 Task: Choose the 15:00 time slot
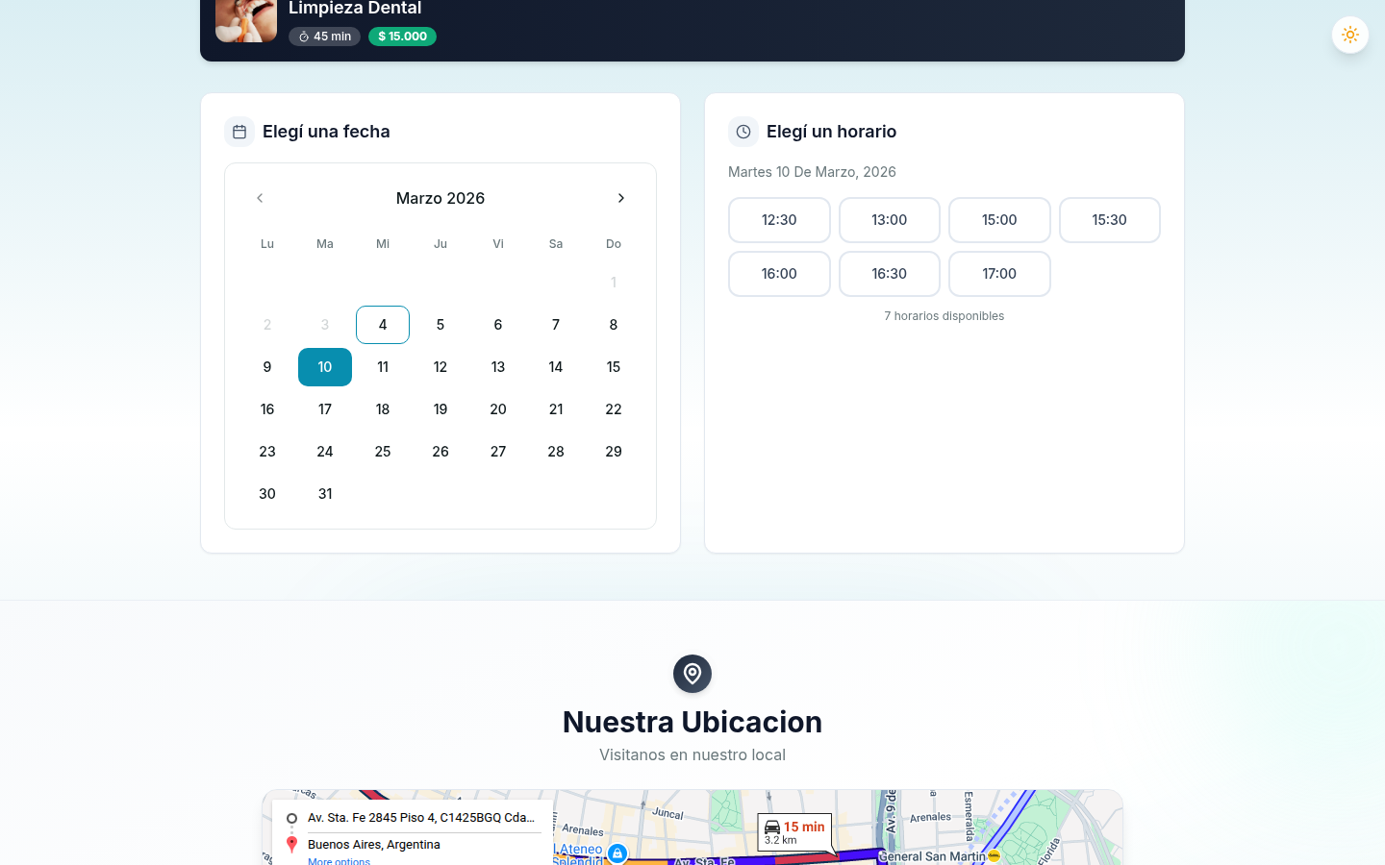click(x=999, y=220)
